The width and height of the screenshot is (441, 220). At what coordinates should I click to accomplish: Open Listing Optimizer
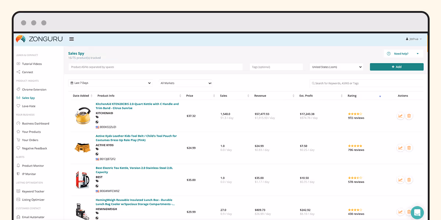pos(33,200)
